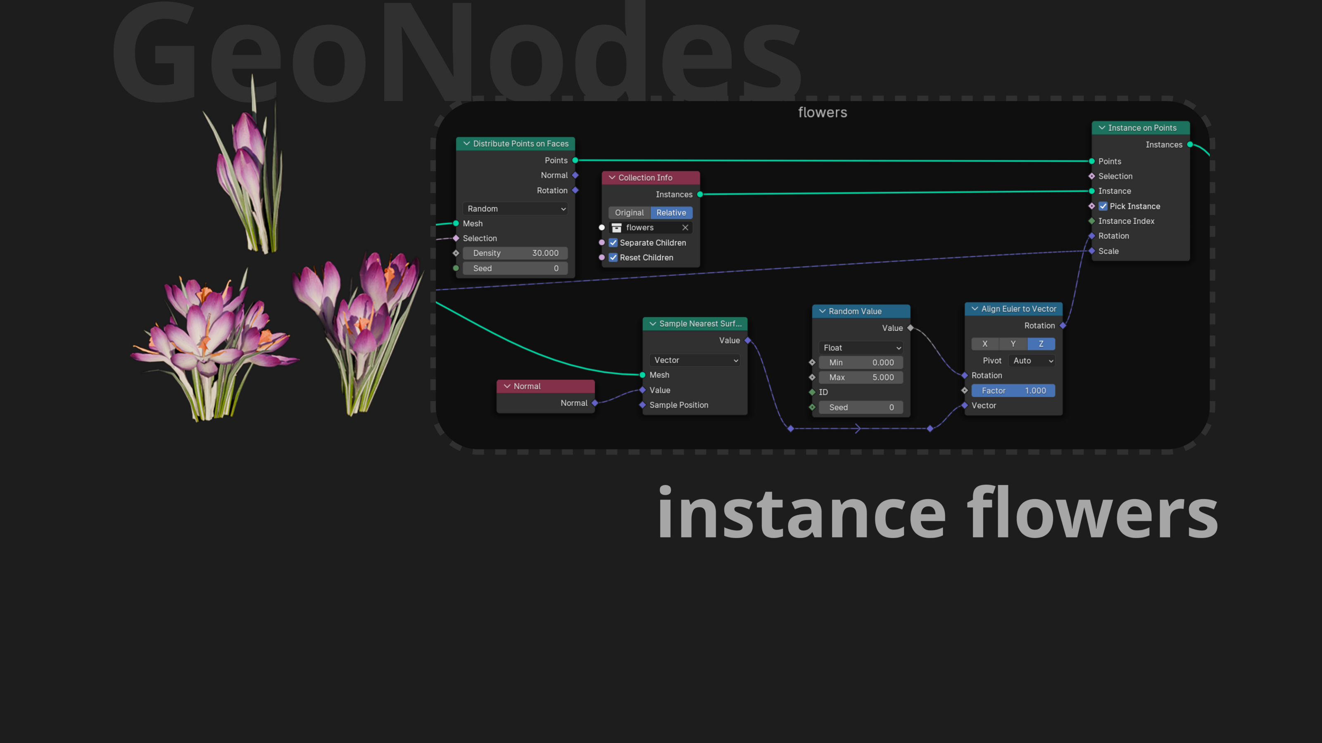This screenshot has width=1322, height=743.
Task: Collapse the Collection Info node chevron
Action: (612, 177)
